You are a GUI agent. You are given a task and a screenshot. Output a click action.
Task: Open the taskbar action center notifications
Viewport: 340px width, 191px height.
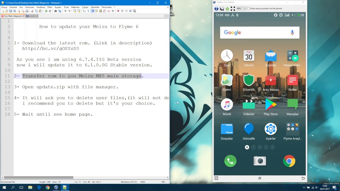point(334,187)
